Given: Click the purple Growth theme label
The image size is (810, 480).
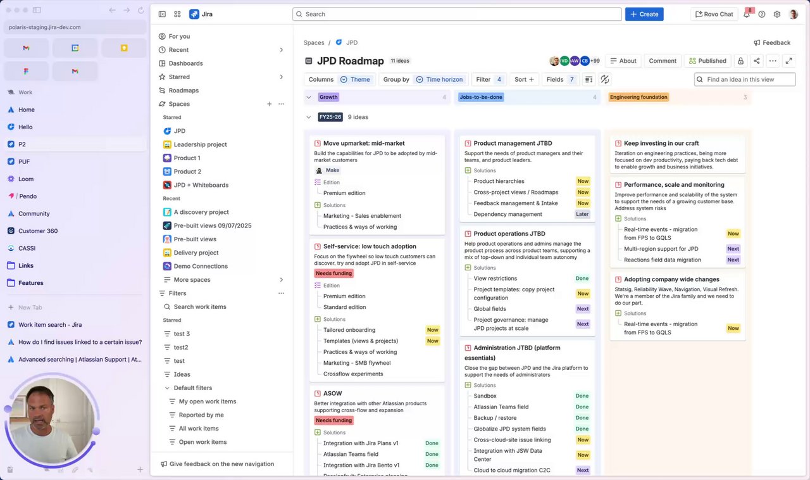Looking at the screenshot, I should (328, 97).
